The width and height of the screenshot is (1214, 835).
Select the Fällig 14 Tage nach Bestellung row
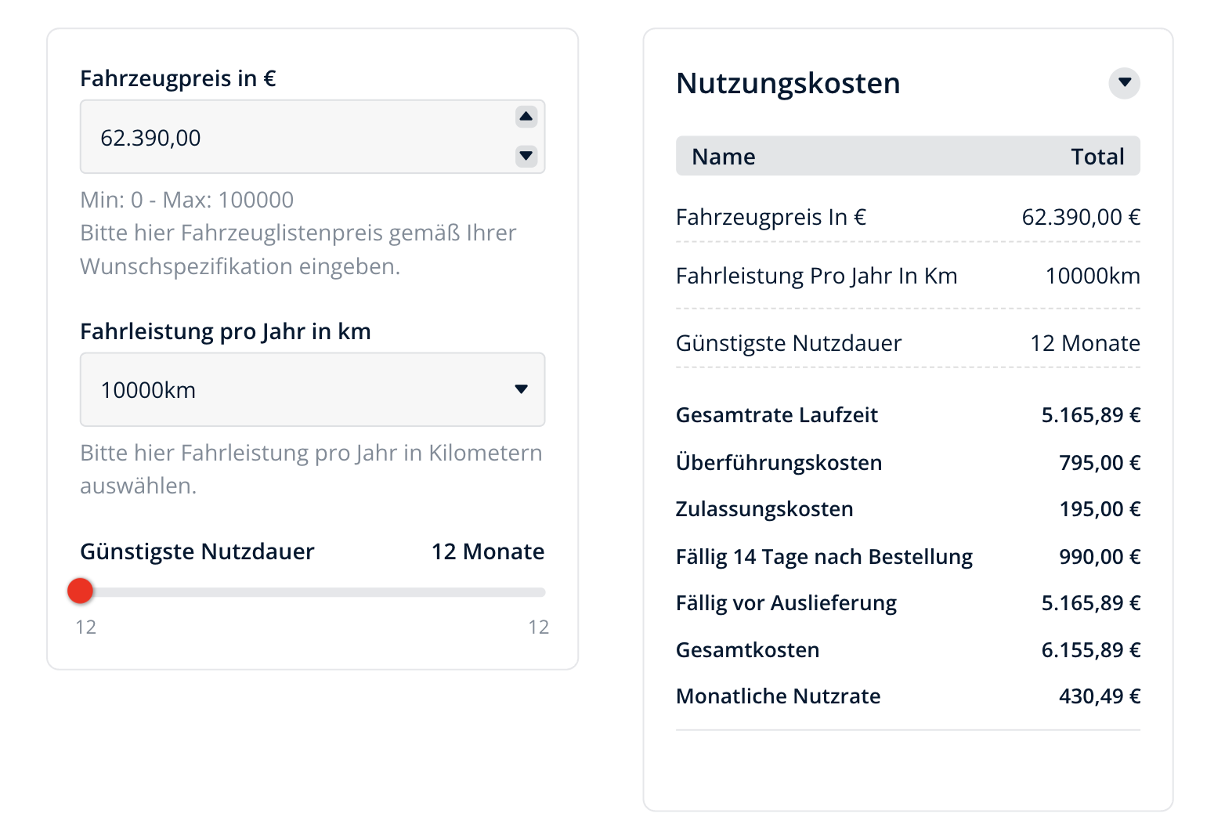coord(824,557)
